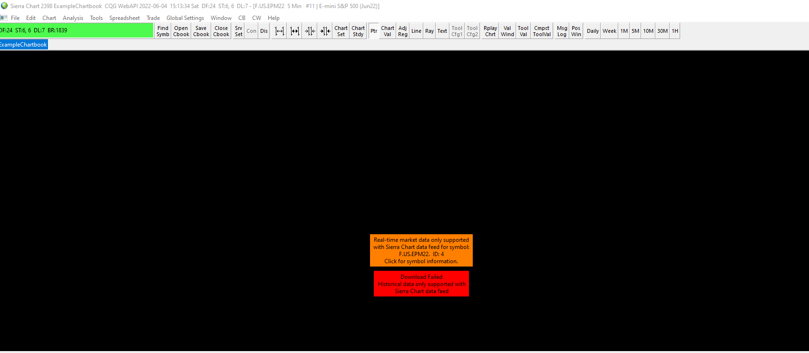809x353 pixels.
Task: Open the CB menu
Action: tap(242, 18)
